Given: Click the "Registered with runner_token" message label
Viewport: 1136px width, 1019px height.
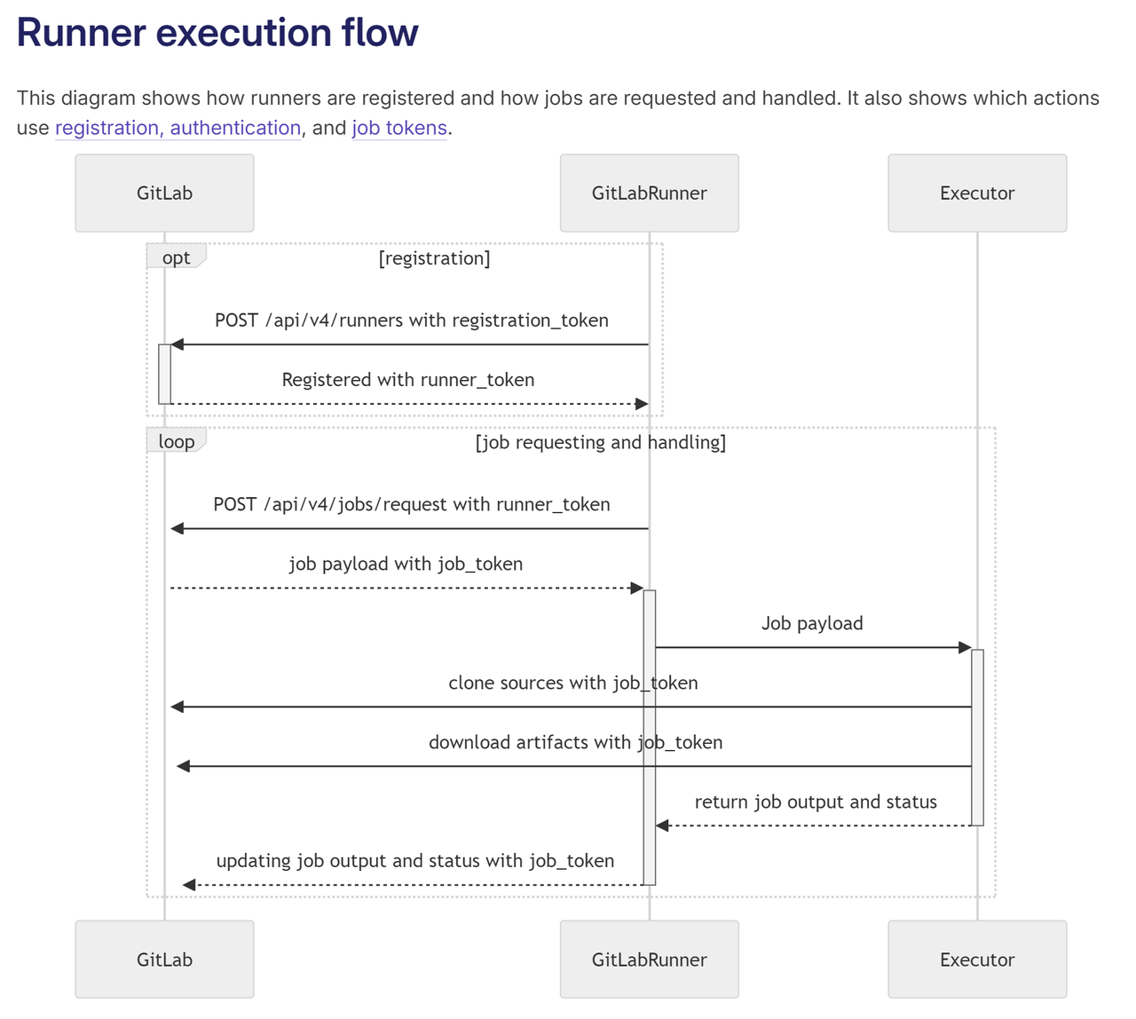Looking at the screenshot, I should 408,380.
